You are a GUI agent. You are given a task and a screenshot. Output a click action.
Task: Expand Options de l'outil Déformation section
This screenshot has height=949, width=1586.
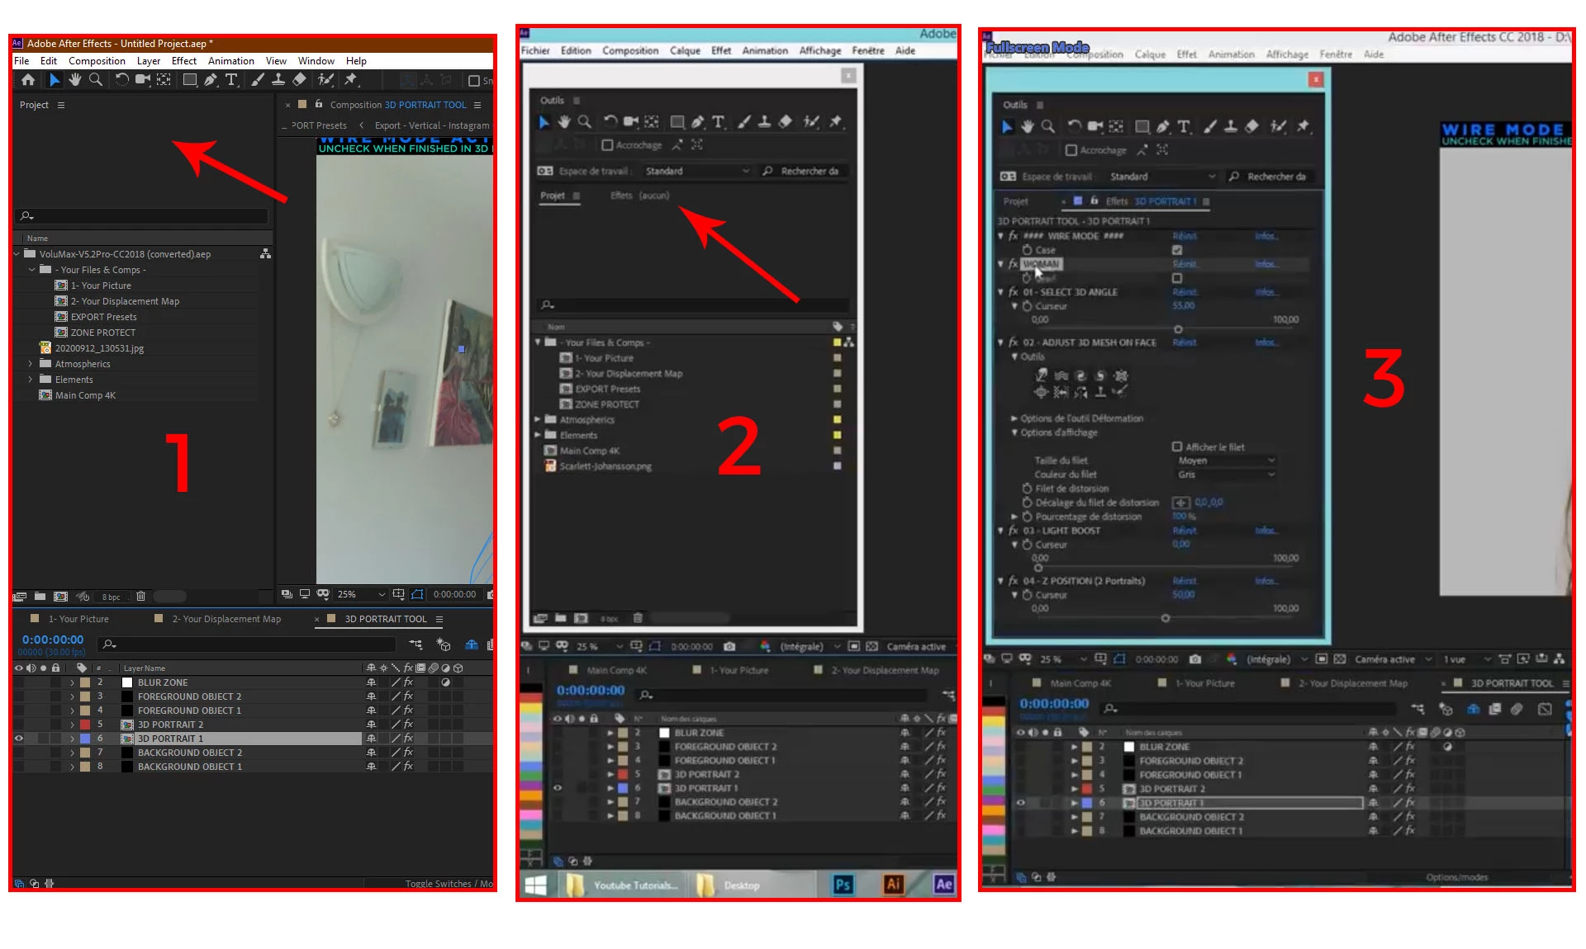point(1014,418)
